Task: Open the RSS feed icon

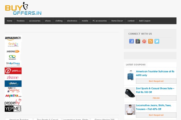Action: tap(151, 41)
